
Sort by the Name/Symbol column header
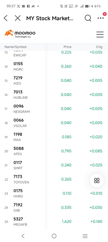(15, 47)
